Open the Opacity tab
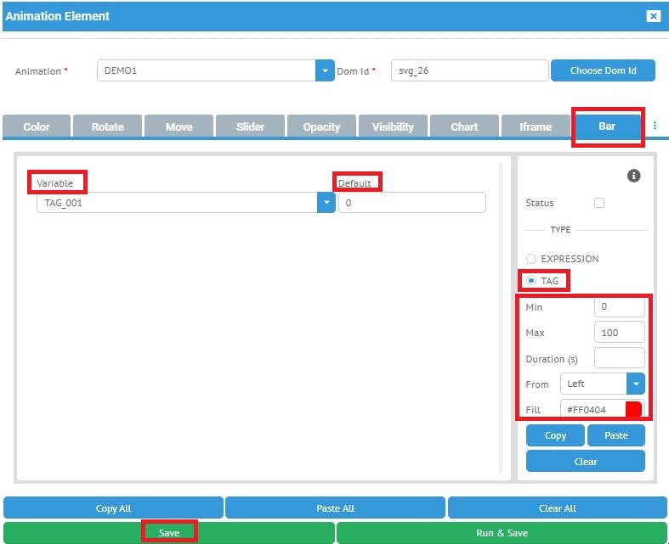 click(x=321, y=126)
